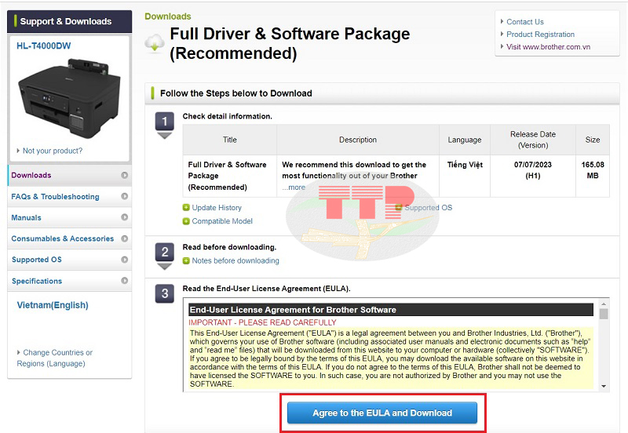The width and height of the screenshot is (628, 433).
Task: Click the arrow icon beside Supported OS in sidebar
Action: 125,260
